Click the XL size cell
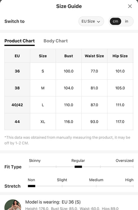 click(x=43, y=121)
